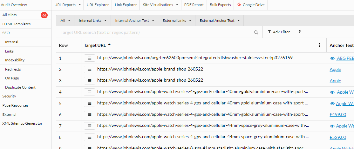Click eye icon in row 5 anchor text
Image resolution: width=354 pixels, height=149 pixels.
332,103
